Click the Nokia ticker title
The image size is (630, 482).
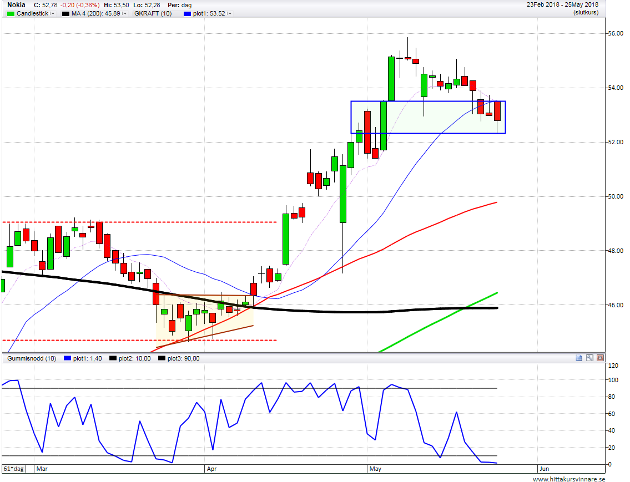click(16, 5)
